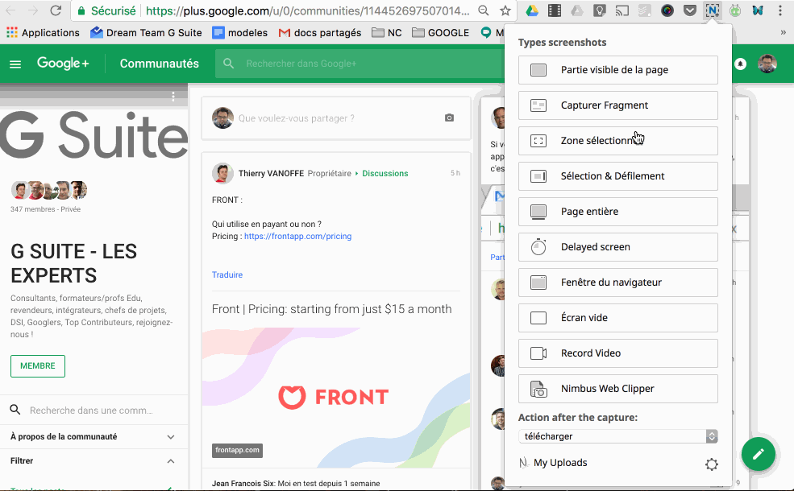
Task: Open the Pocket extension icon
Action: (690, 11)
